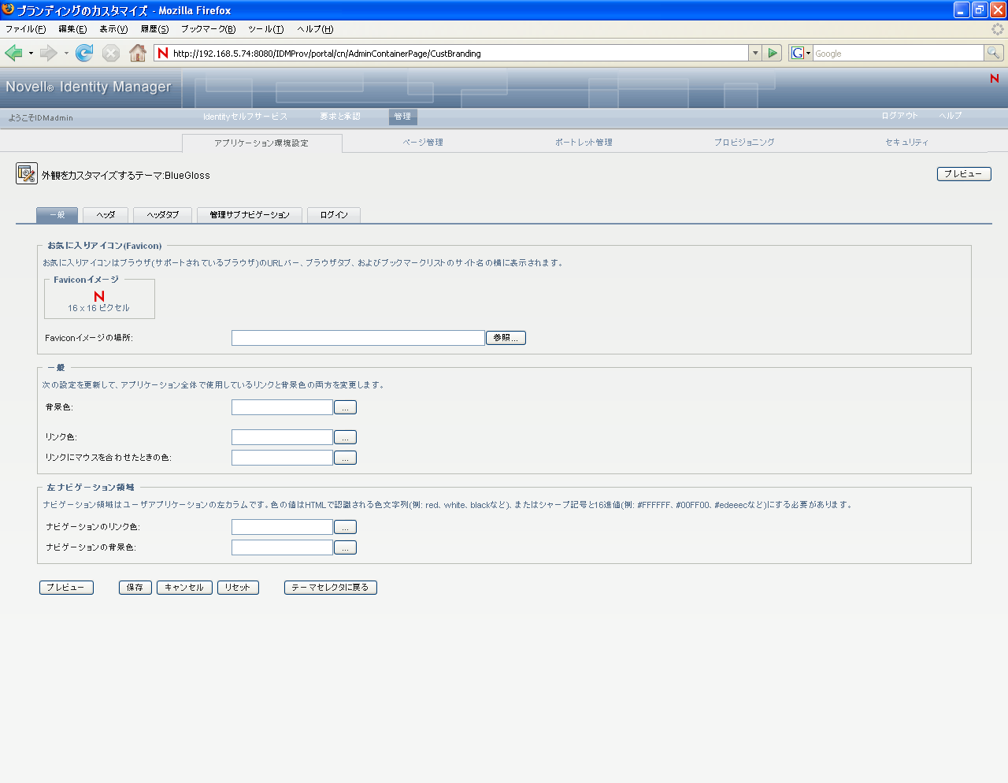Screen dimensions: 1008x783
Task: Click the theme customize icon beside BlueGloss
Action: point(27,173)
